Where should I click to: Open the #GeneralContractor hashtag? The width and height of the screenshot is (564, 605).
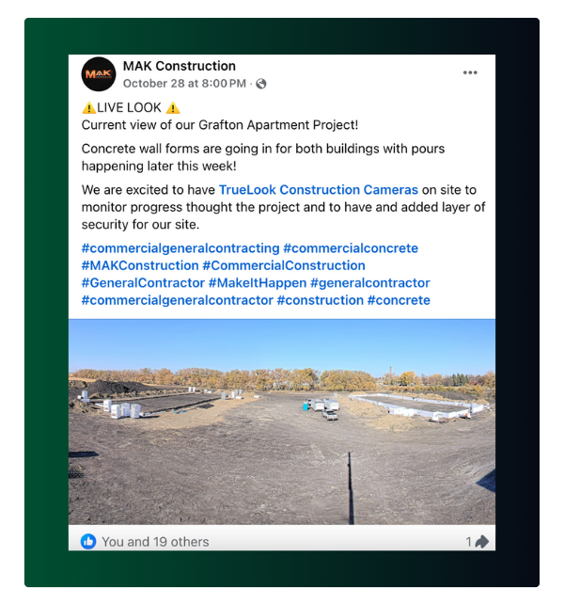click(x=143, y=283)
